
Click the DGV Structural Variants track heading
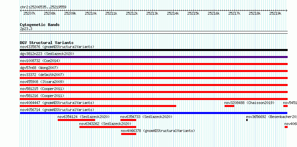47,43
